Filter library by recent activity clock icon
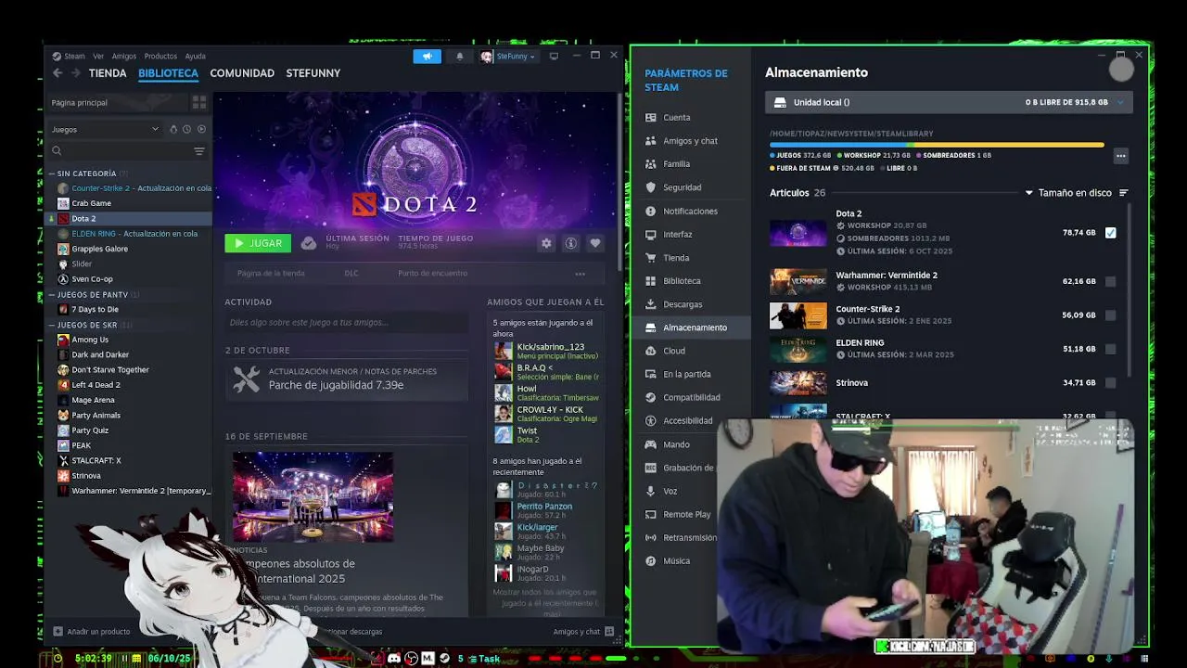Viewport: 1187px width, 668px height. [x=186, y=129]
